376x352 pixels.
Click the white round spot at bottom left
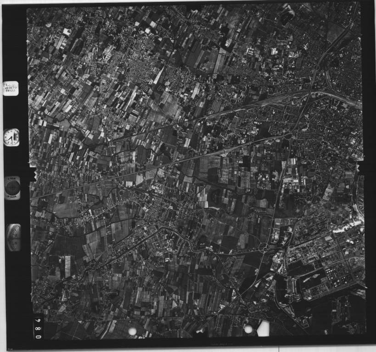[132, 331]
